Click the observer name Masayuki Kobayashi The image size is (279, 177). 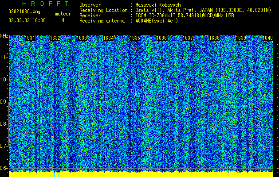coord(159,5)
